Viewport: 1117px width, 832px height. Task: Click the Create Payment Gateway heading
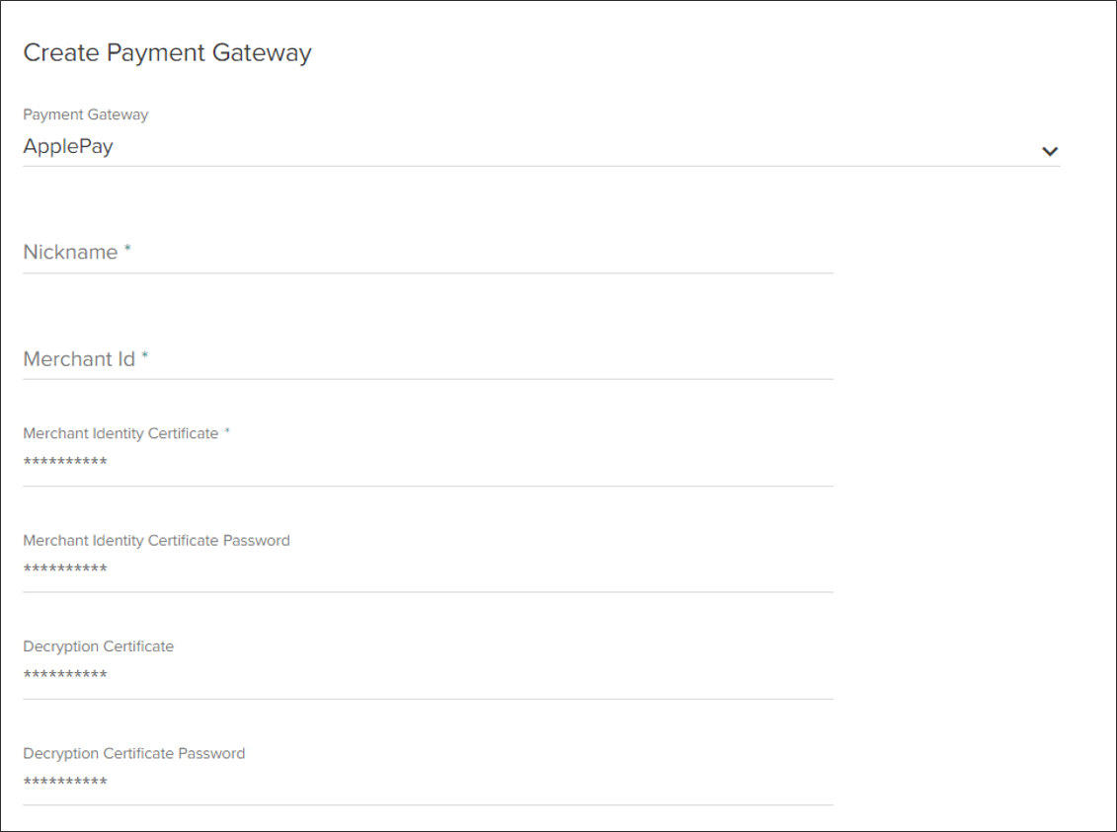[166, 52]
